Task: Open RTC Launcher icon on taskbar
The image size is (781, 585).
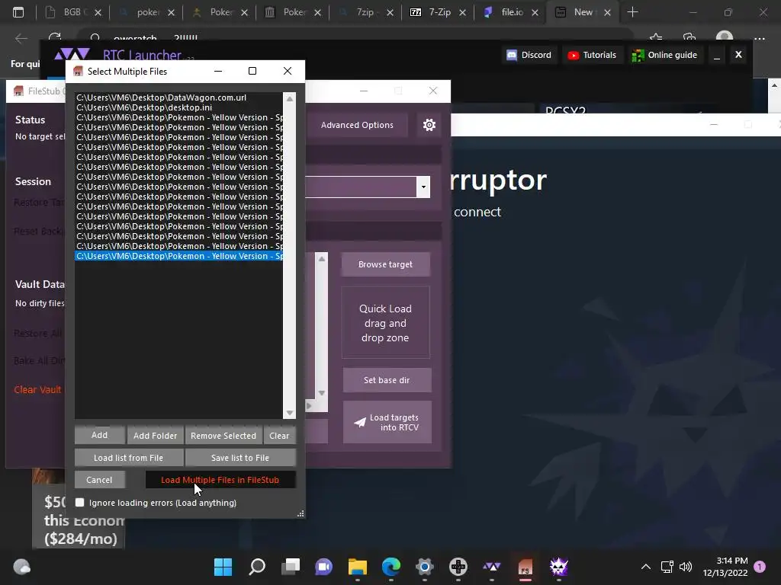Action: tap(492, 567)
